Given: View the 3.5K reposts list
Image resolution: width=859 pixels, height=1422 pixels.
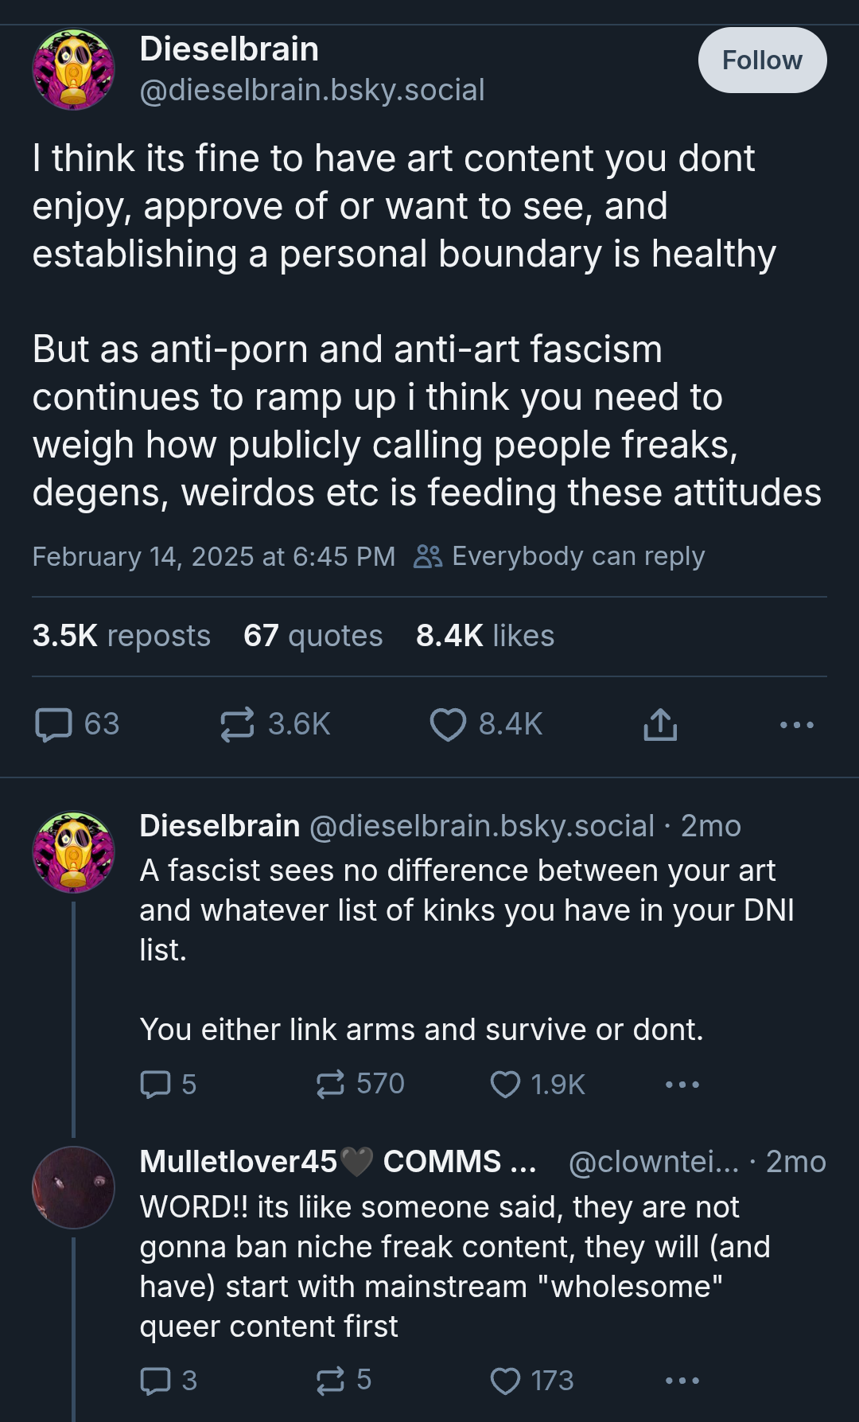Looking at the screenshot, I should coord(122,636).
